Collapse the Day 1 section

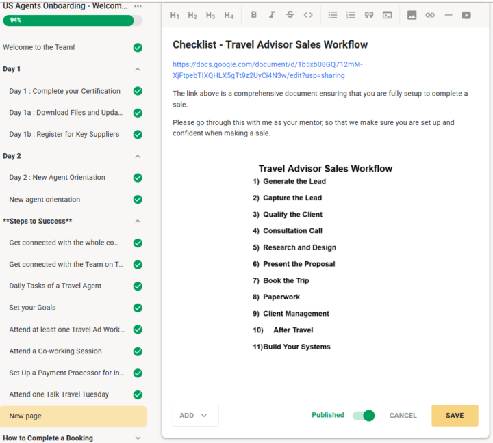[138, 69]
